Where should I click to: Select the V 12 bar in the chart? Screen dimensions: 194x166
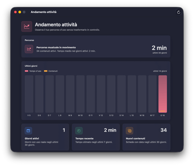click(x=101, y=94)
